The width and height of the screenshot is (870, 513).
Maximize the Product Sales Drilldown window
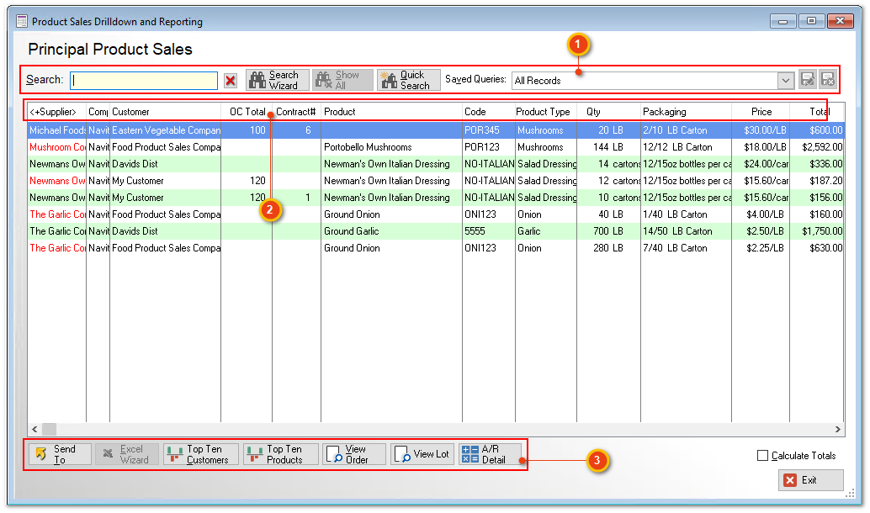click(x=811, y=21)
